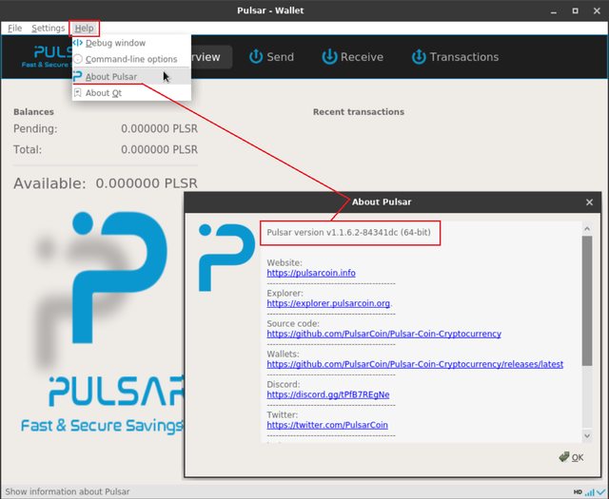Choose About Qt menu entry
The height and width of the screenshot is (499, 609).
point(131,93)
